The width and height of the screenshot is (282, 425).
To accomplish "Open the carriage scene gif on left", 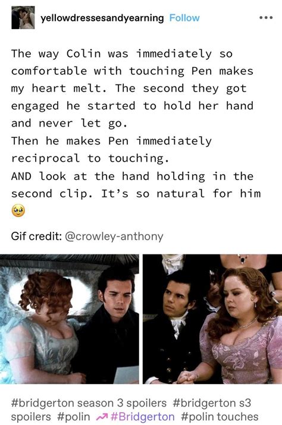I will (x=70, y=319).
